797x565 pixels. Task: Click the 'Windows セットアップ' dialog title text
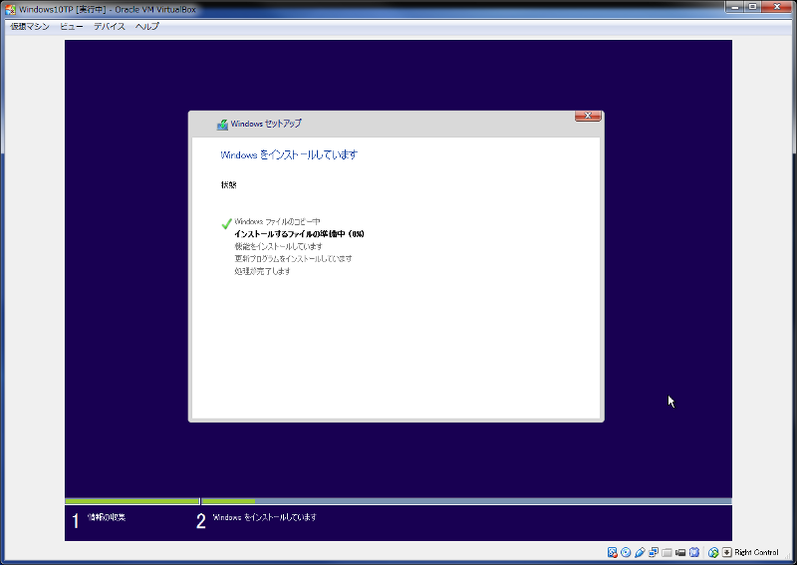click(266, 124)
